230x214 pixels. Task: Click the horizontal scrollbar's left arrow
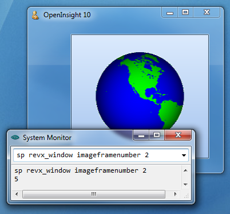tap(17, 194)
